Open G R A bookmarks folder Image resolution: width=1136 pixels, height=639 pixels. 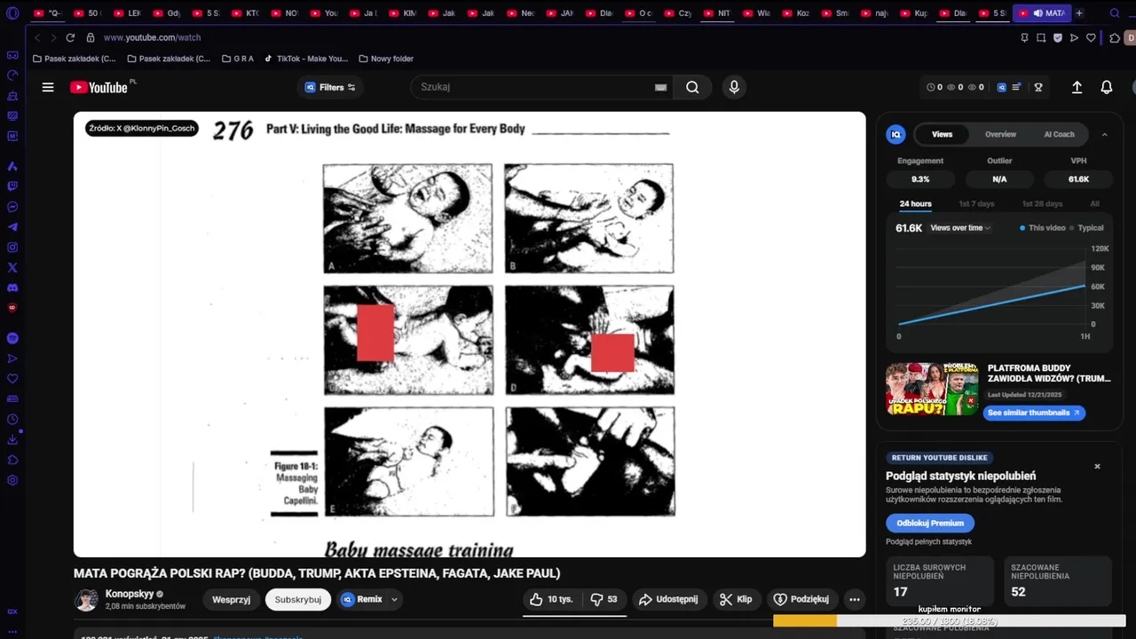(238, 59)
